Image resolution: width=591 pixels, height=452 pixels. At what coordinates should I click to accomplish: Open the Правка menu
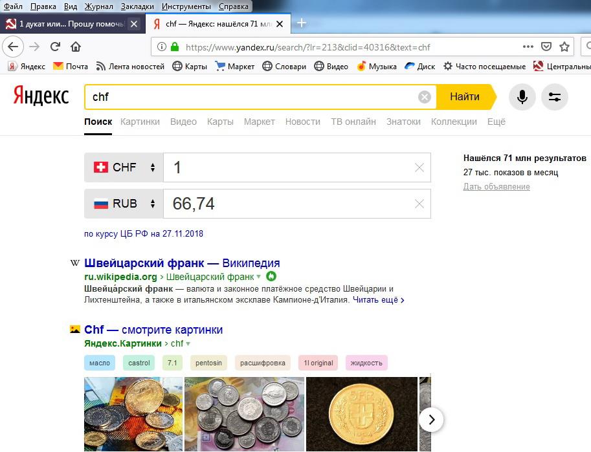43,6
